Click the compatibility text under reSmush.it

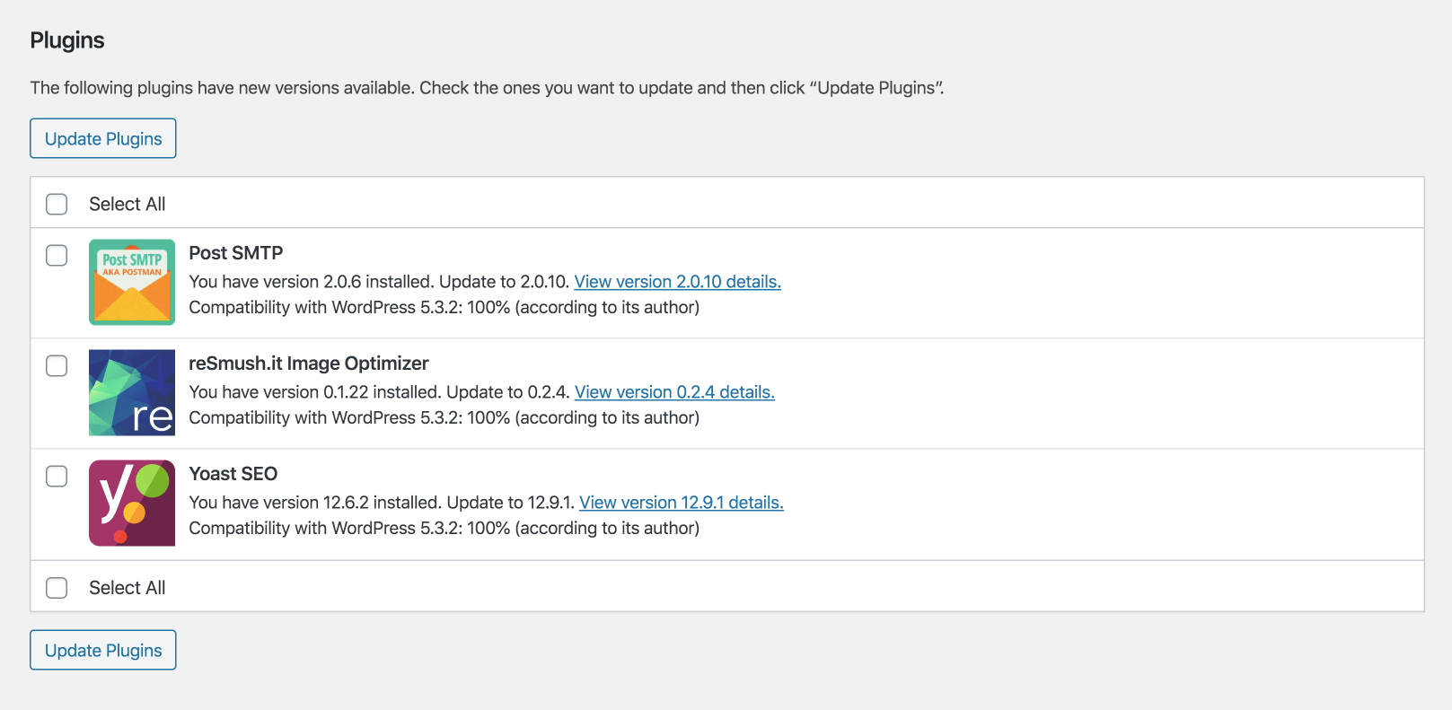tap(444, 417)
